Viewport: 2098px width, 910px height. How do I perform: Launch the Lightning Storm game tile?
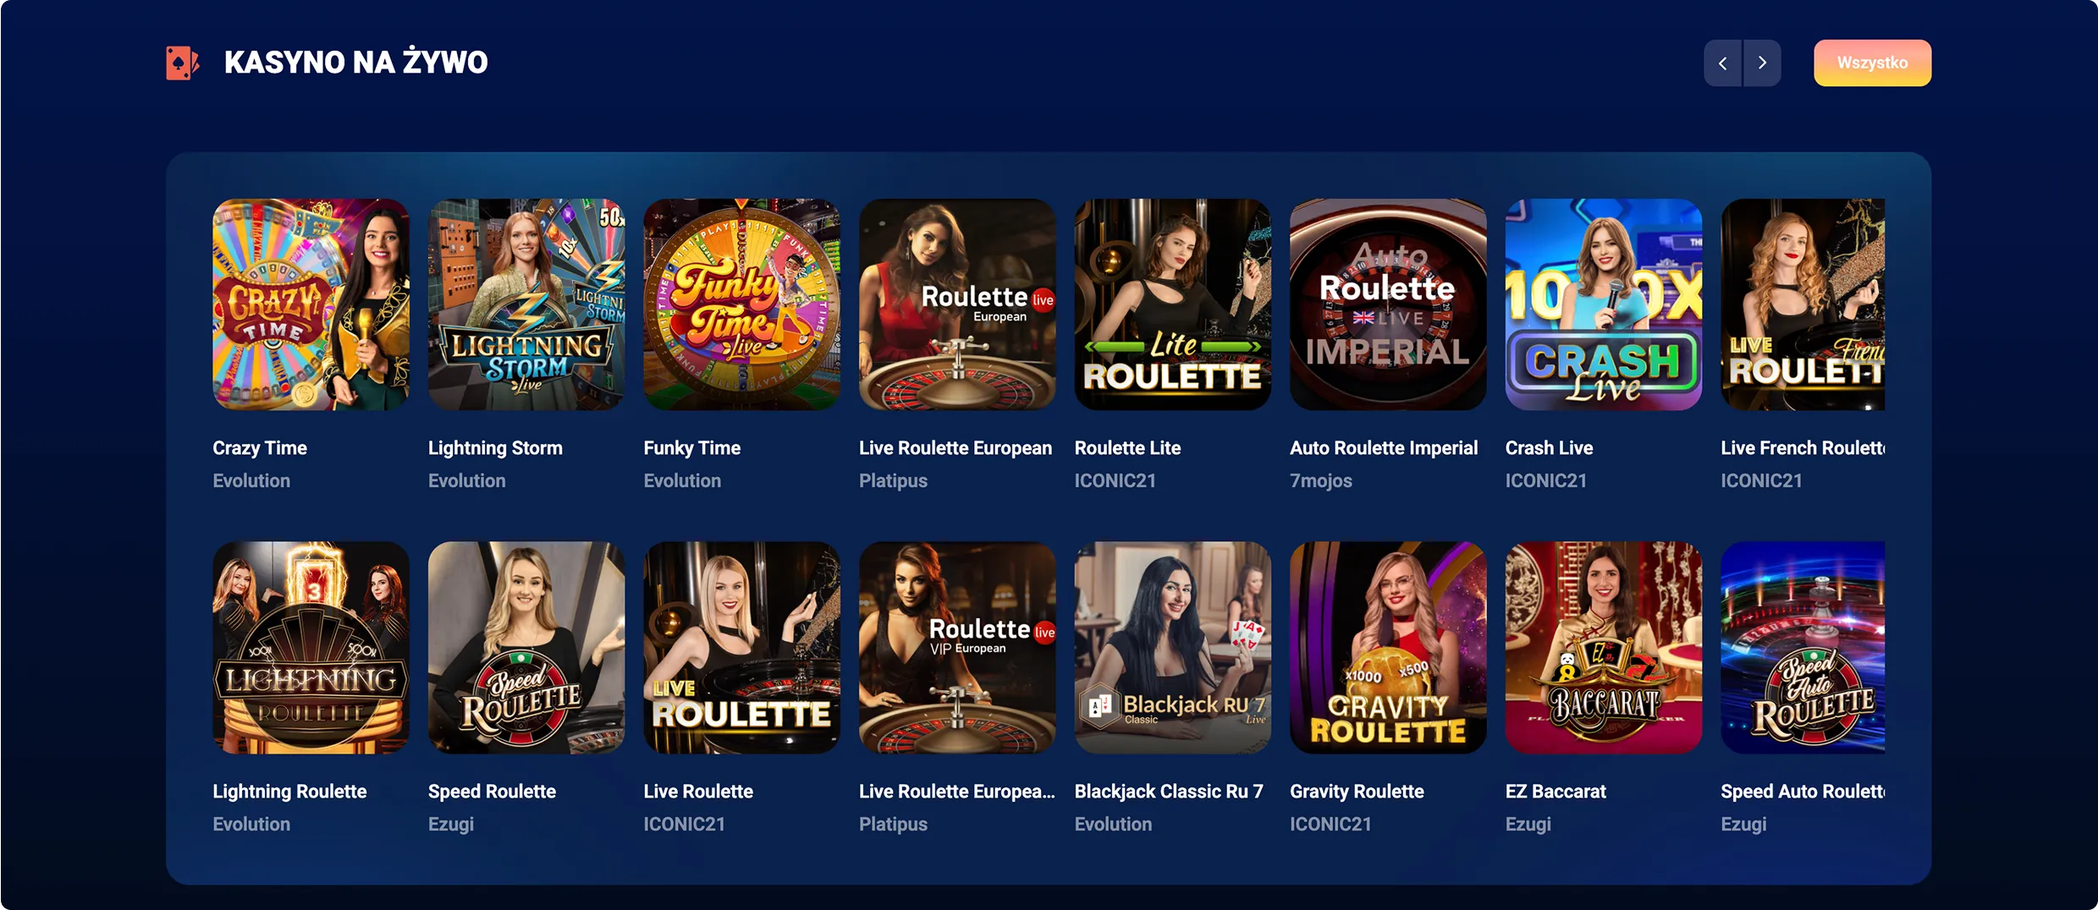(x=526, y=304)
